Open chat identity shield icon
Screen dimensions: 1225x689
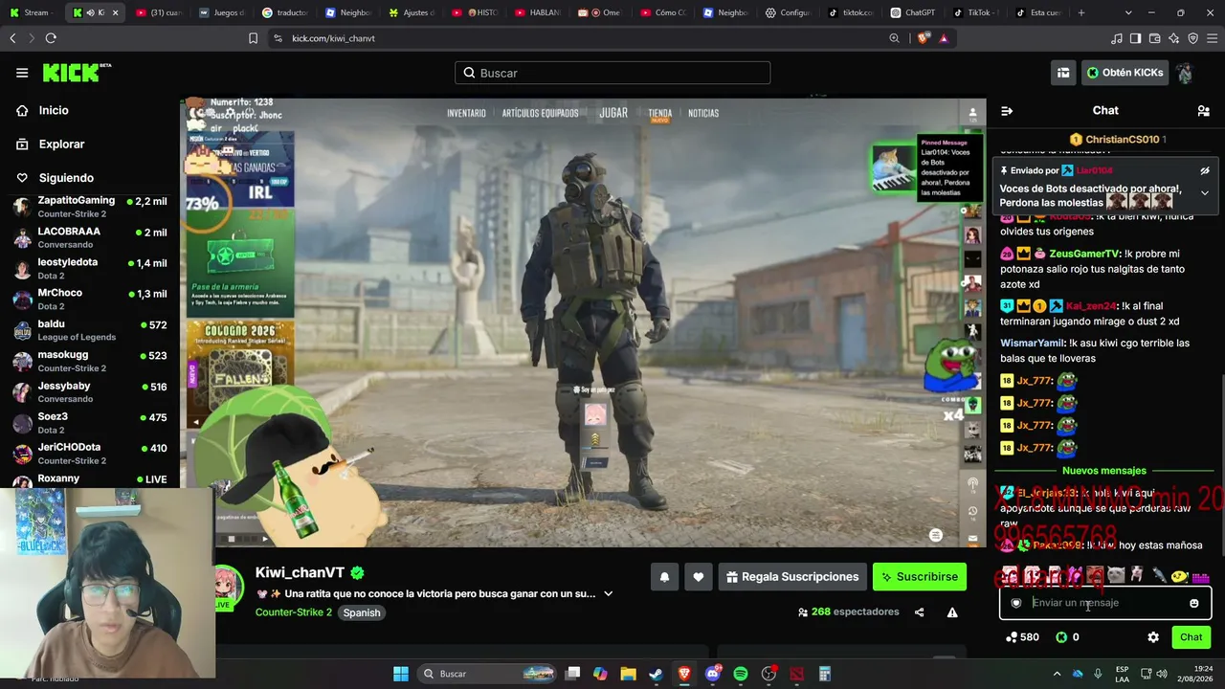point(1016,603)
